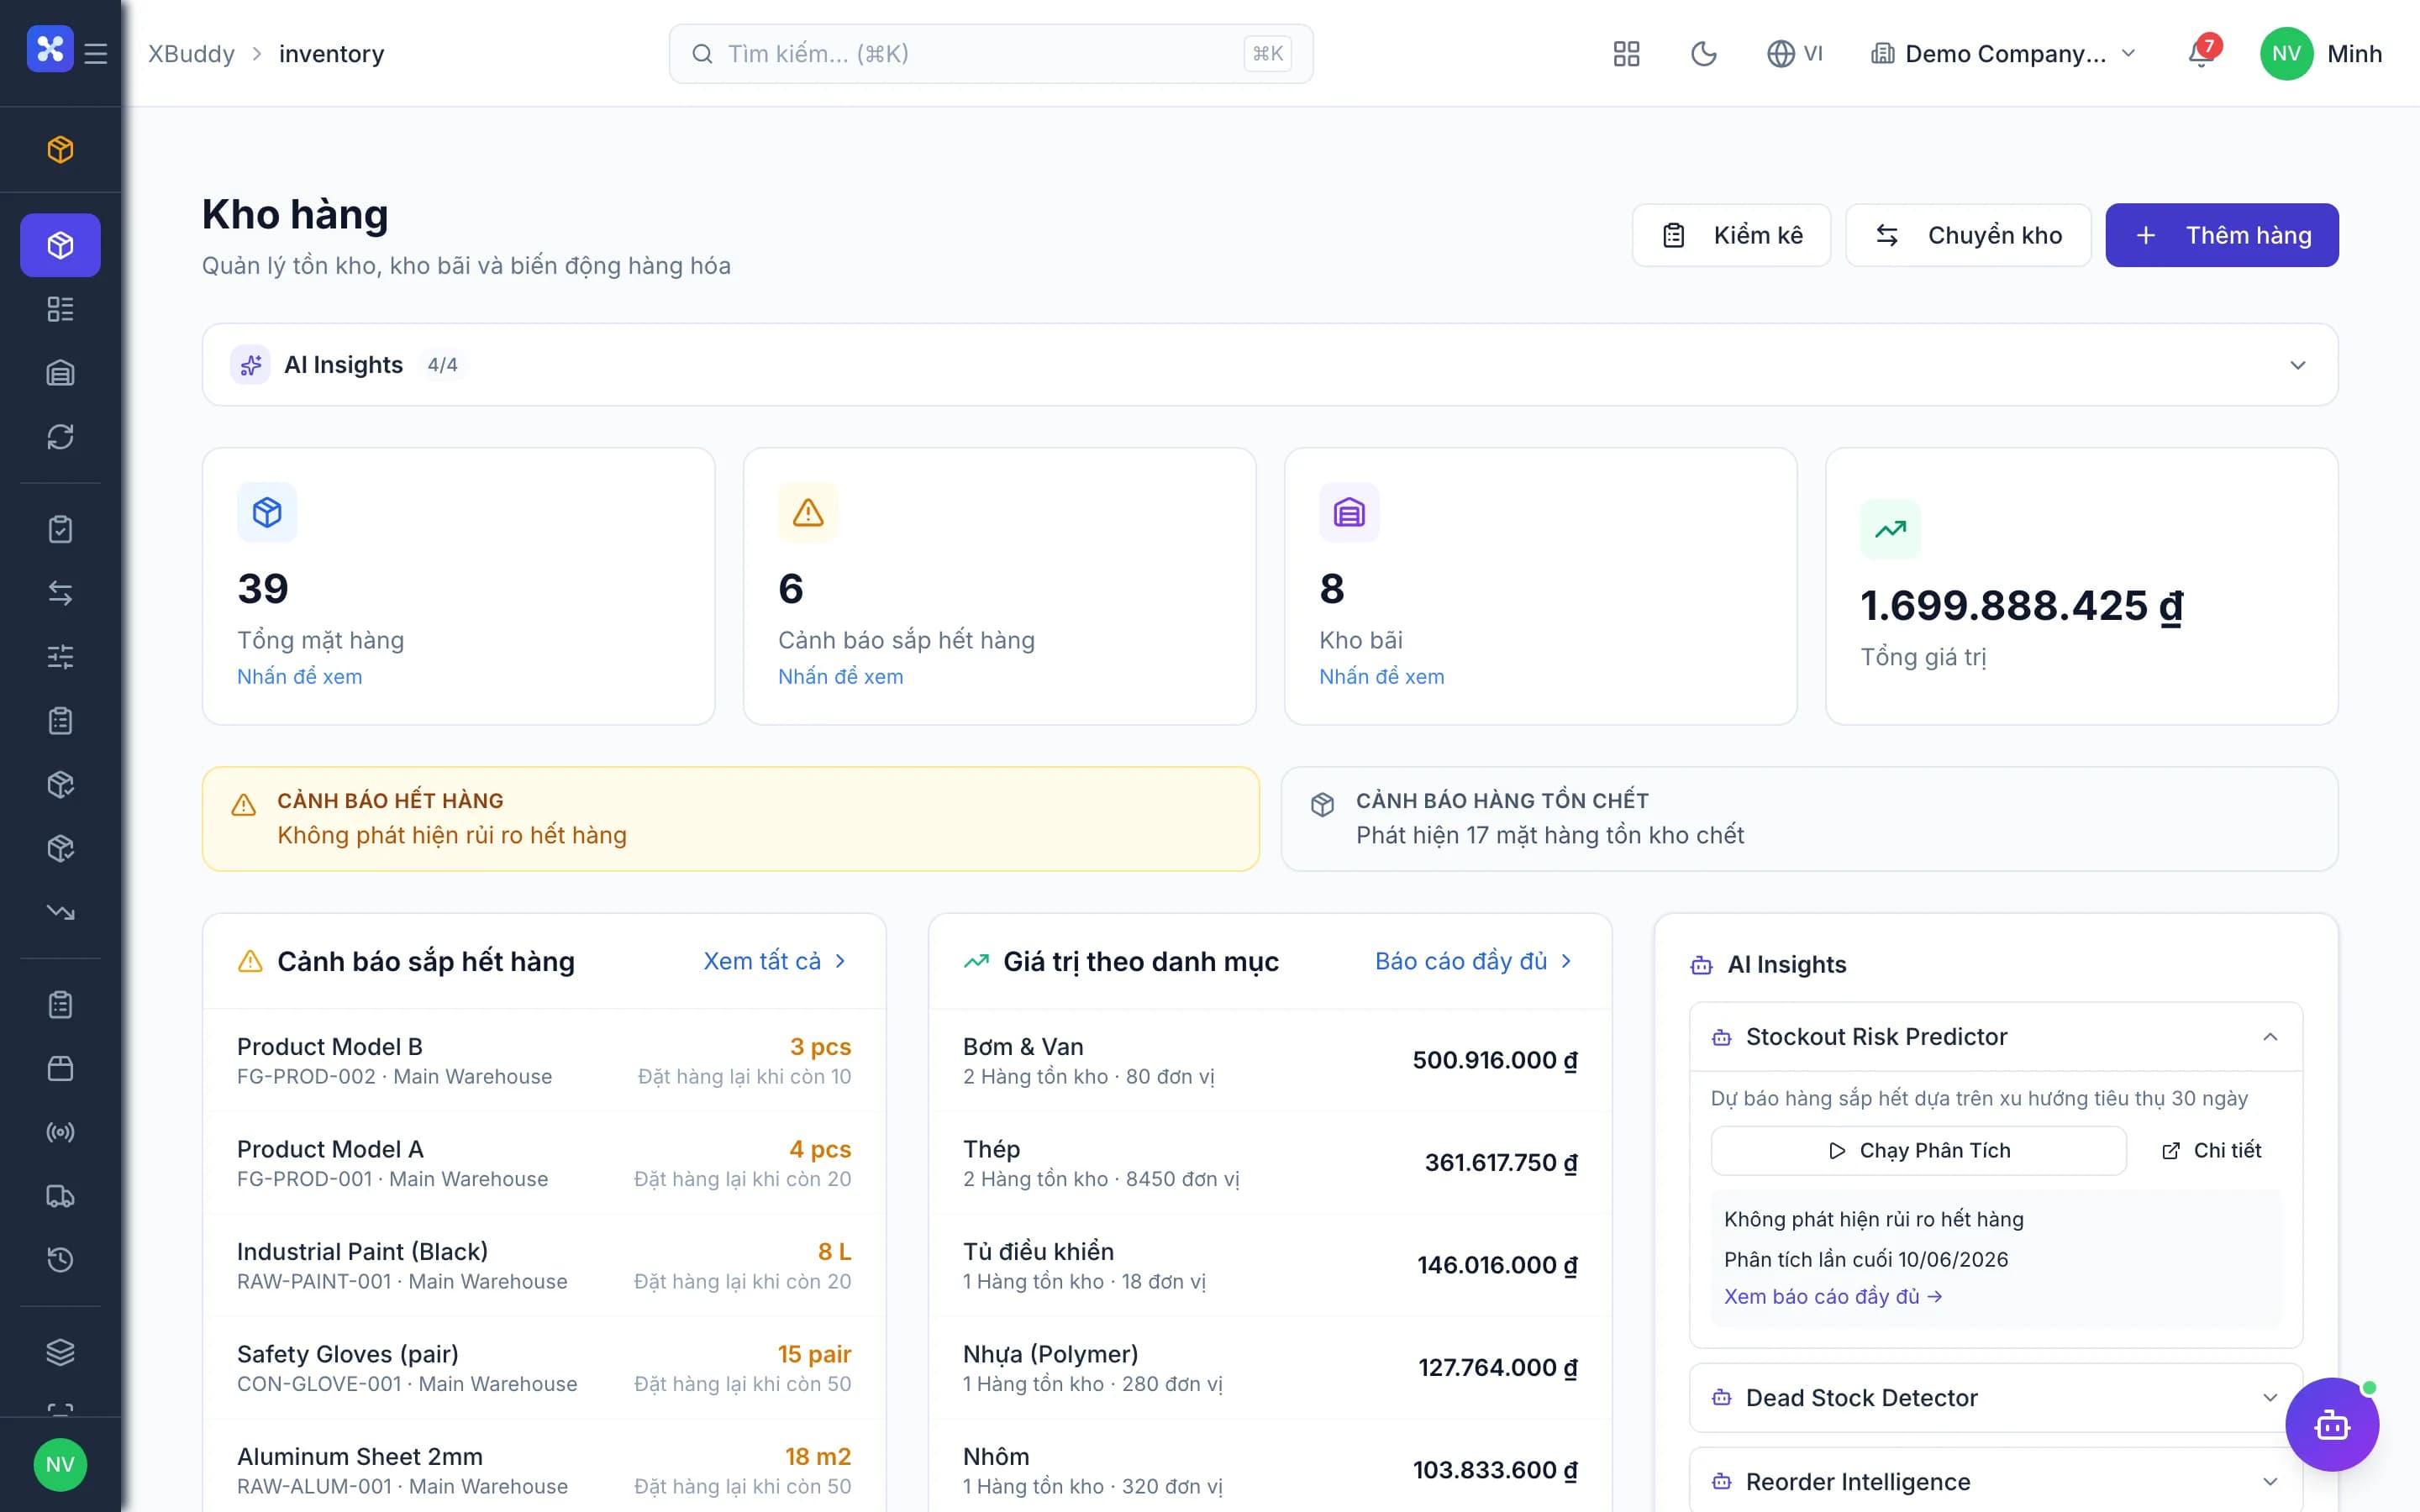Open the downward trend icon in sidebar

tap(60, 912)
